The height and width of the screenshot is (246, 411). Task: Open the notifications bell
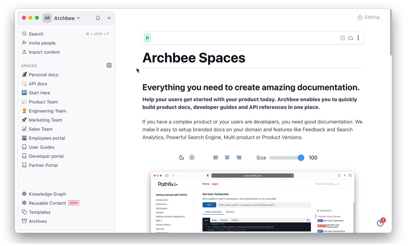pos(98,18)
